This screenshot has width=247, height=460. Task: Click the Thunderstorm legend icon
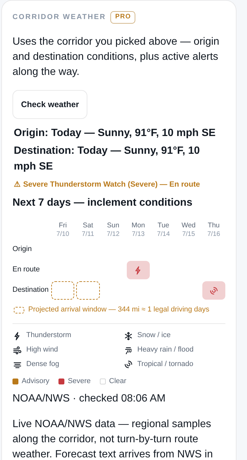[x=17, y=336]
